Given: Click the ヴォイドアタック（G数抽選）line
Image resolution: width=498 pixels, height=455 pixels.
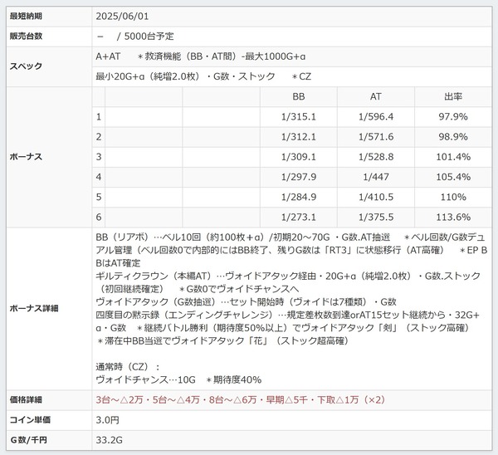Looking at the screenshot, I should (x=246, y=302).
